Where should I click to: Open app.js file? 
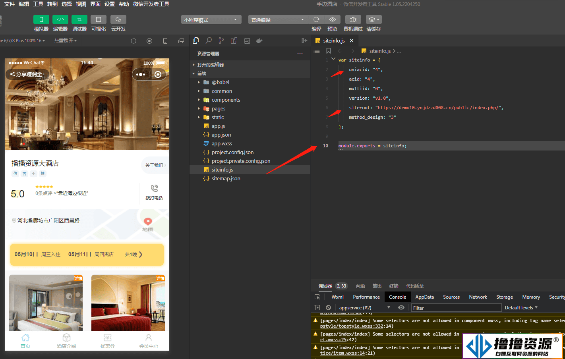point(250,126)
